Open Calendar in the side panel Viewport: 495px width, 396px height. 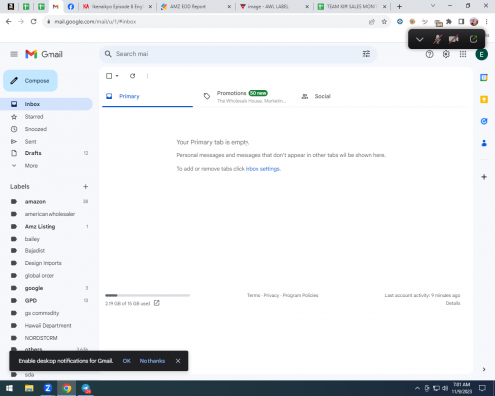[x=484, y=78]
